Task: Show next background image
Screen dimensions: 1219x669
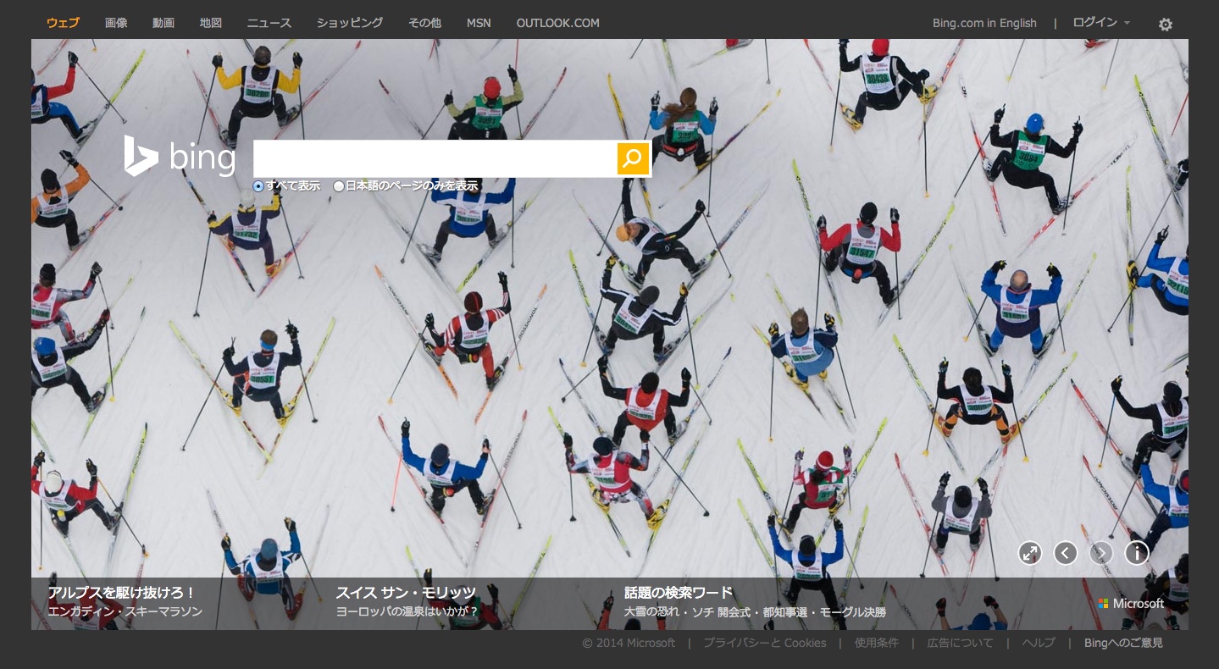Action: (1100, 553)
